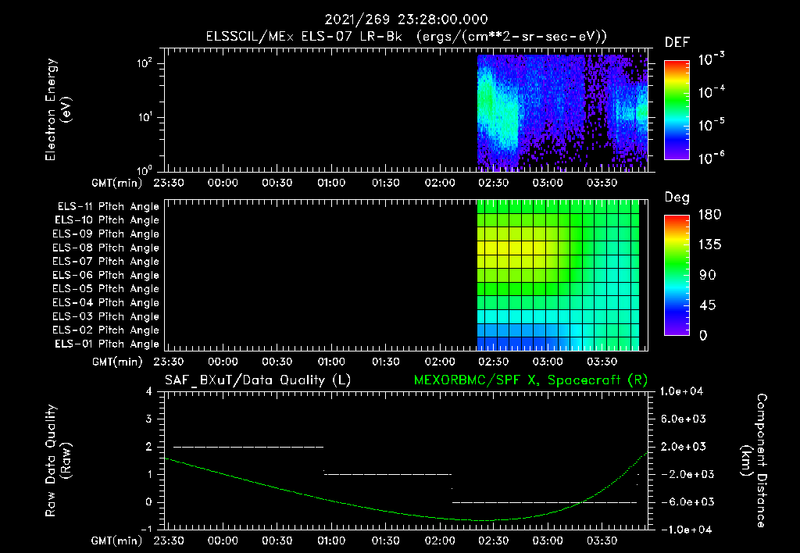Screen dimensions: 800x553
Task: Click the DEF color scale bar
Action: click(677, 110)
